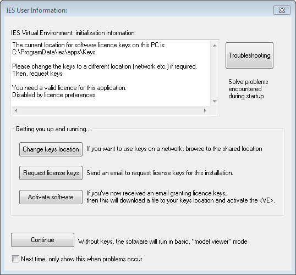Click the 'Next time, only show this' label
Viewport: 296px width, 275px height.
81,259
